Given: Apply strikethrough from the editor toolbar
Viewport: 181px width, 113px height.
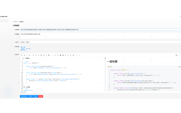Looking at the screenshot, I should tap(29, 55).
